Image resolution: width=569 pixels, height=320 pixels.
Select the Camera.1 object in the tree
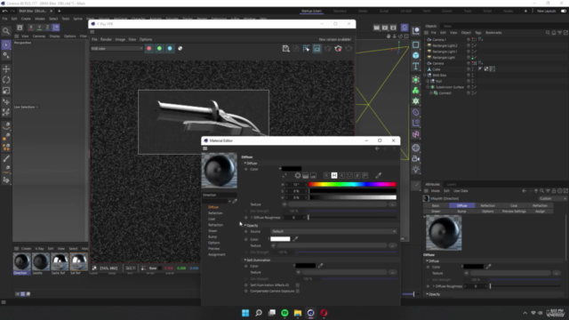438,39
